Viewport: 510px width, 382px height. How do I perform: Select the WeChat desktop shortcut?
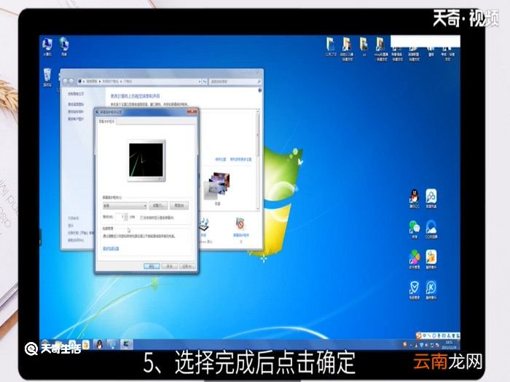tap(415, 229)
